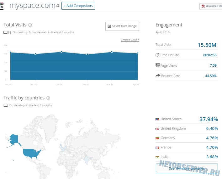Click the United Kingdom flag icon
The image size is (222, 179).
[x=157, y=129]
